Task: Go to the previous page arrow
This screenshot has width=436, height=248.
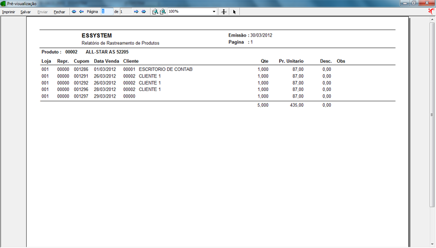Action: pyautogui.click(x=82, y=11)
